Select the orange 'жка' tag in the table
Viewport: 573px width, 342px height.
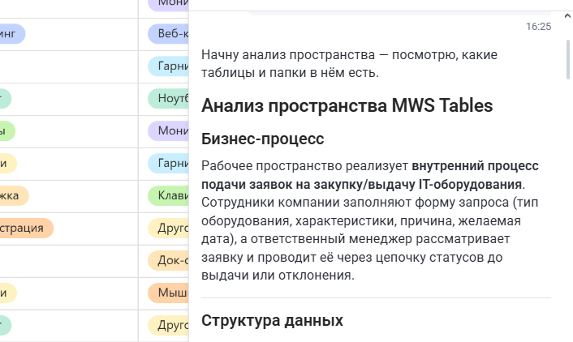14,195
